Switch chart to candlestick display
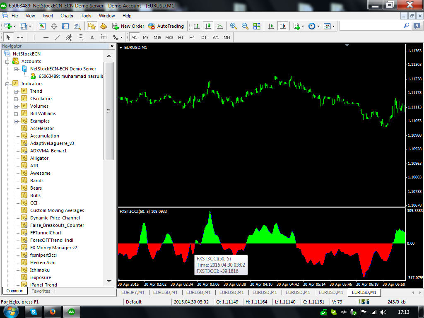This screenshot has width=424, height=318. tap(208, 26)
